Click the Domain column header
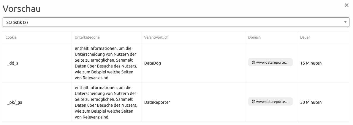Screen dimensions: 353x125 (x=254, y=37)
